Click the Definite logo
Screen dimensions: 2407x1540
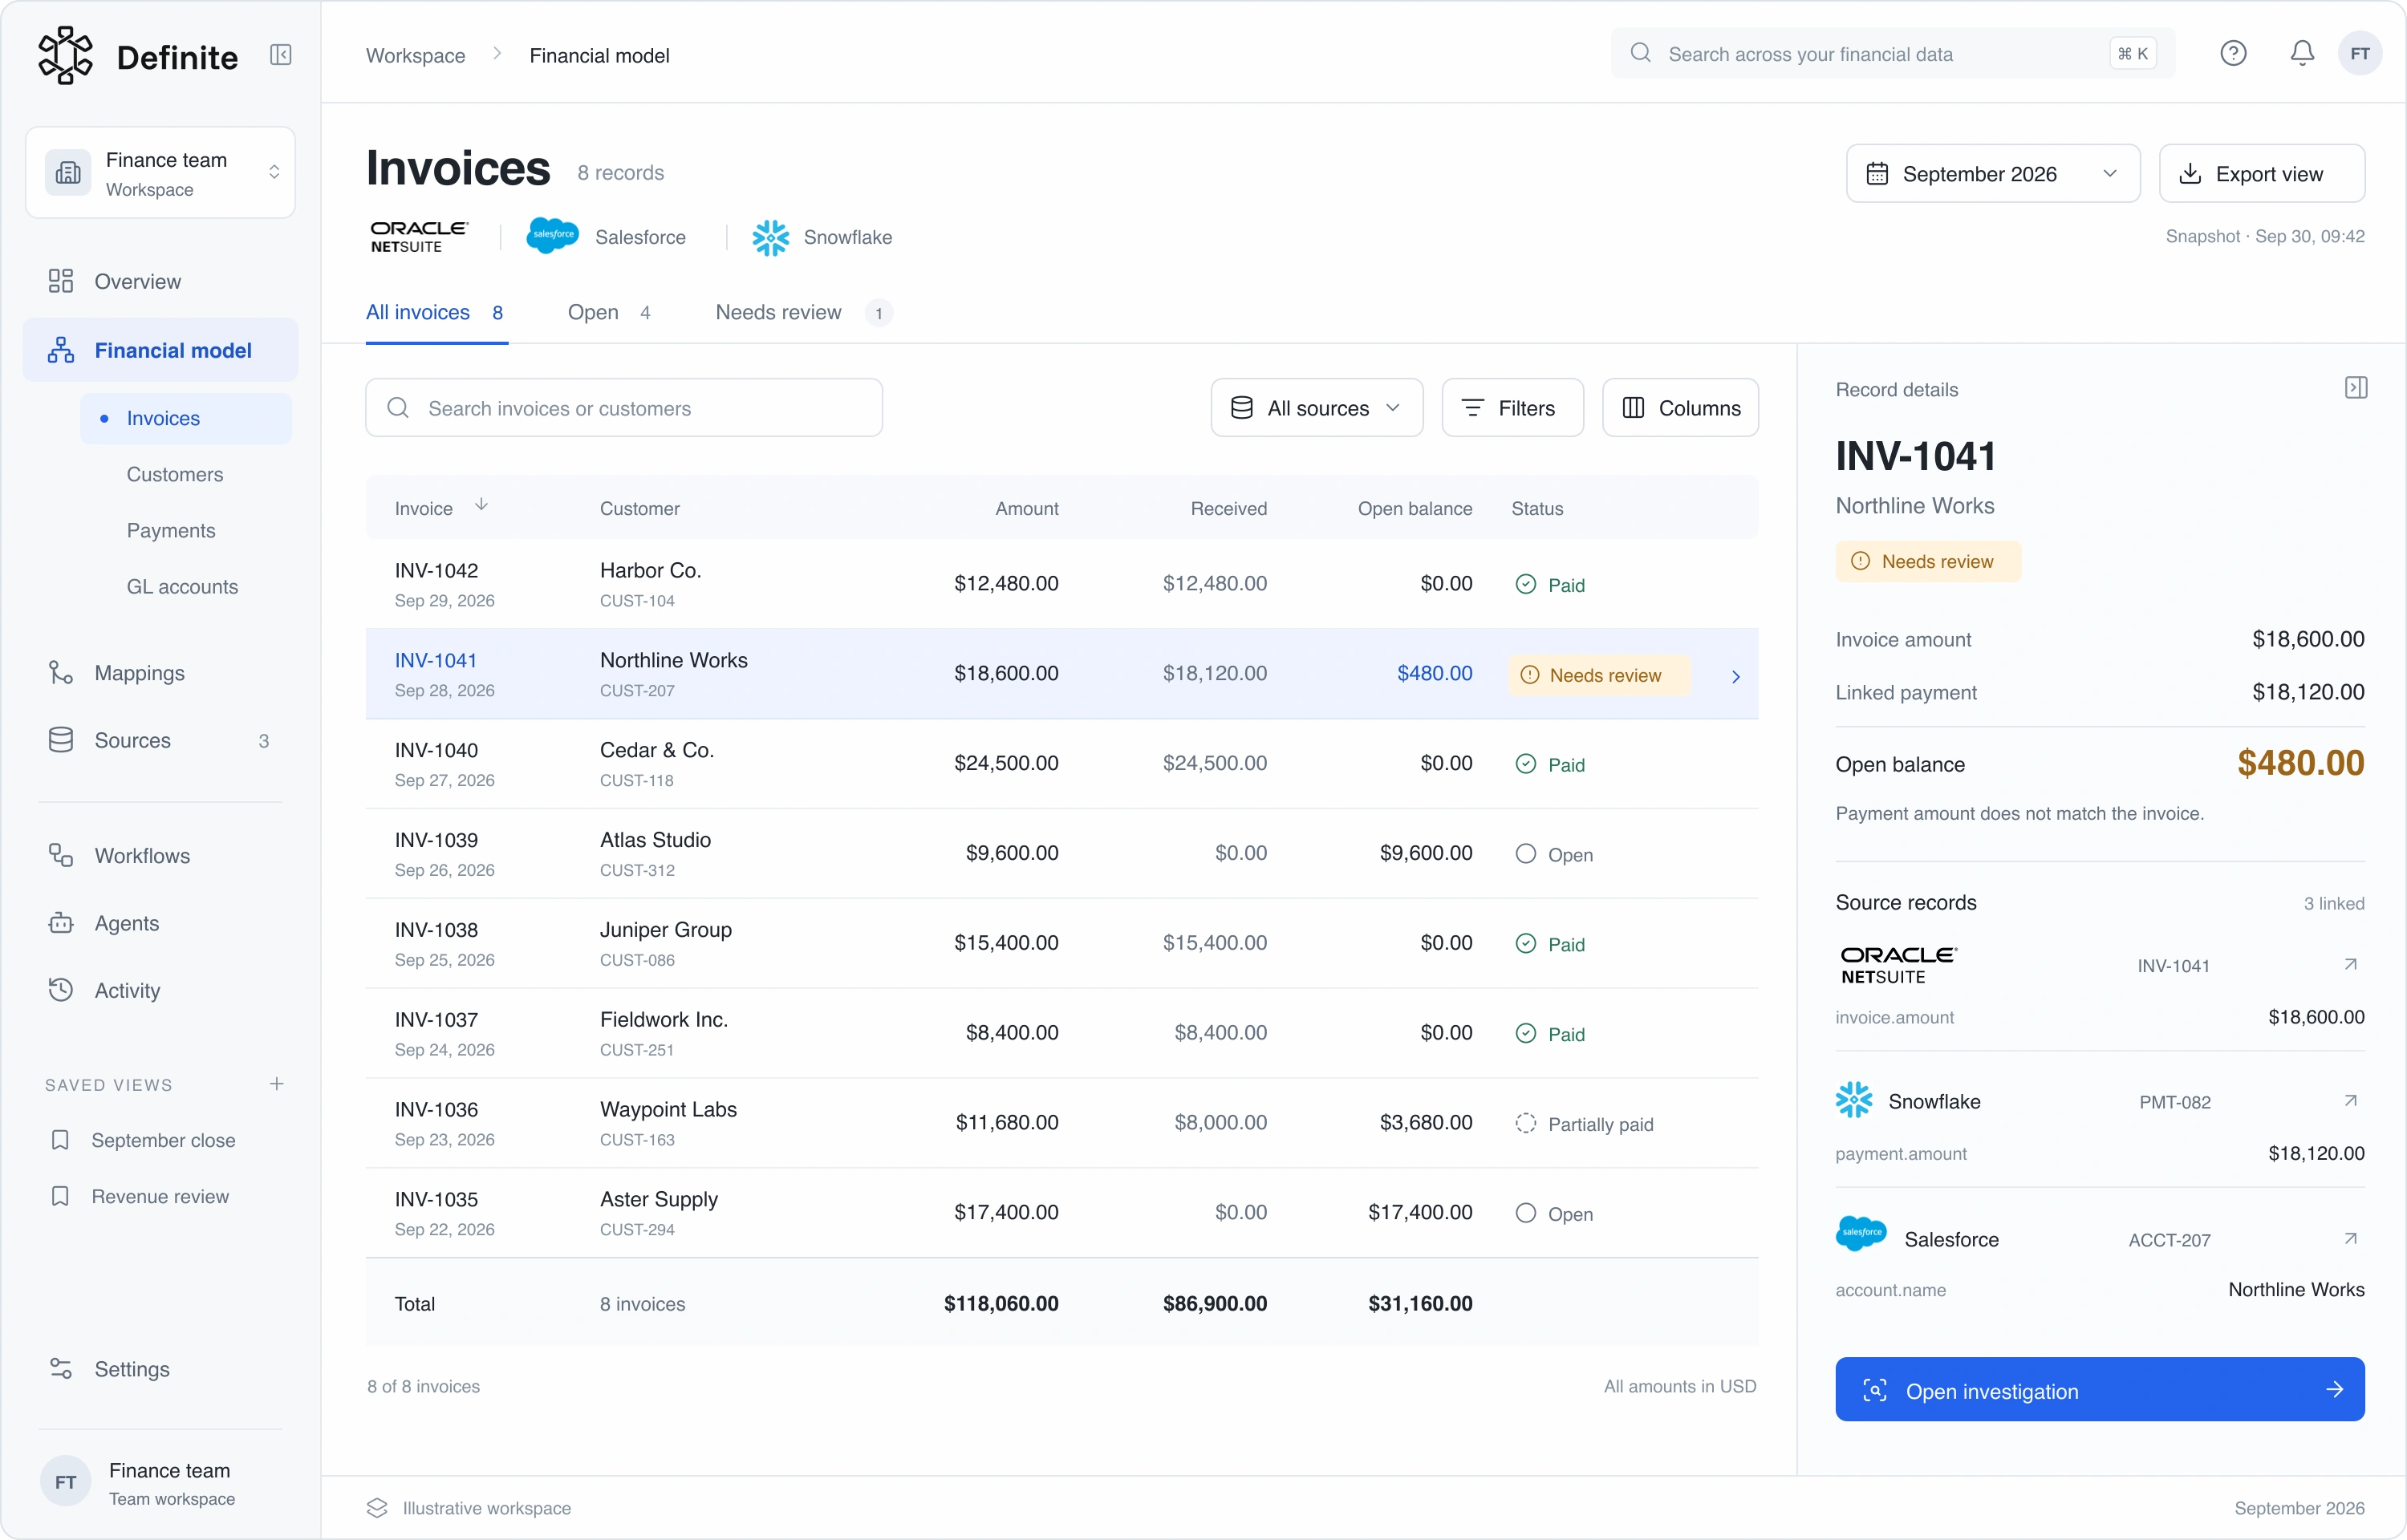coord(138,56)
